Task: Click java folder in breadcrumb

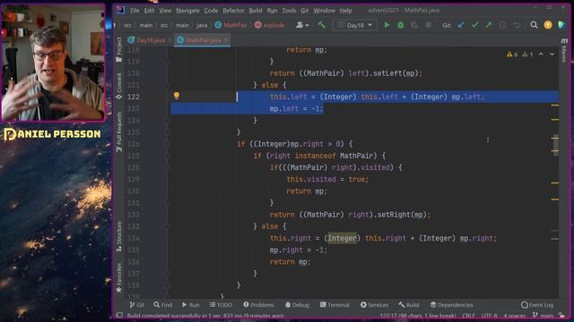Action: [x=202, y=25]
